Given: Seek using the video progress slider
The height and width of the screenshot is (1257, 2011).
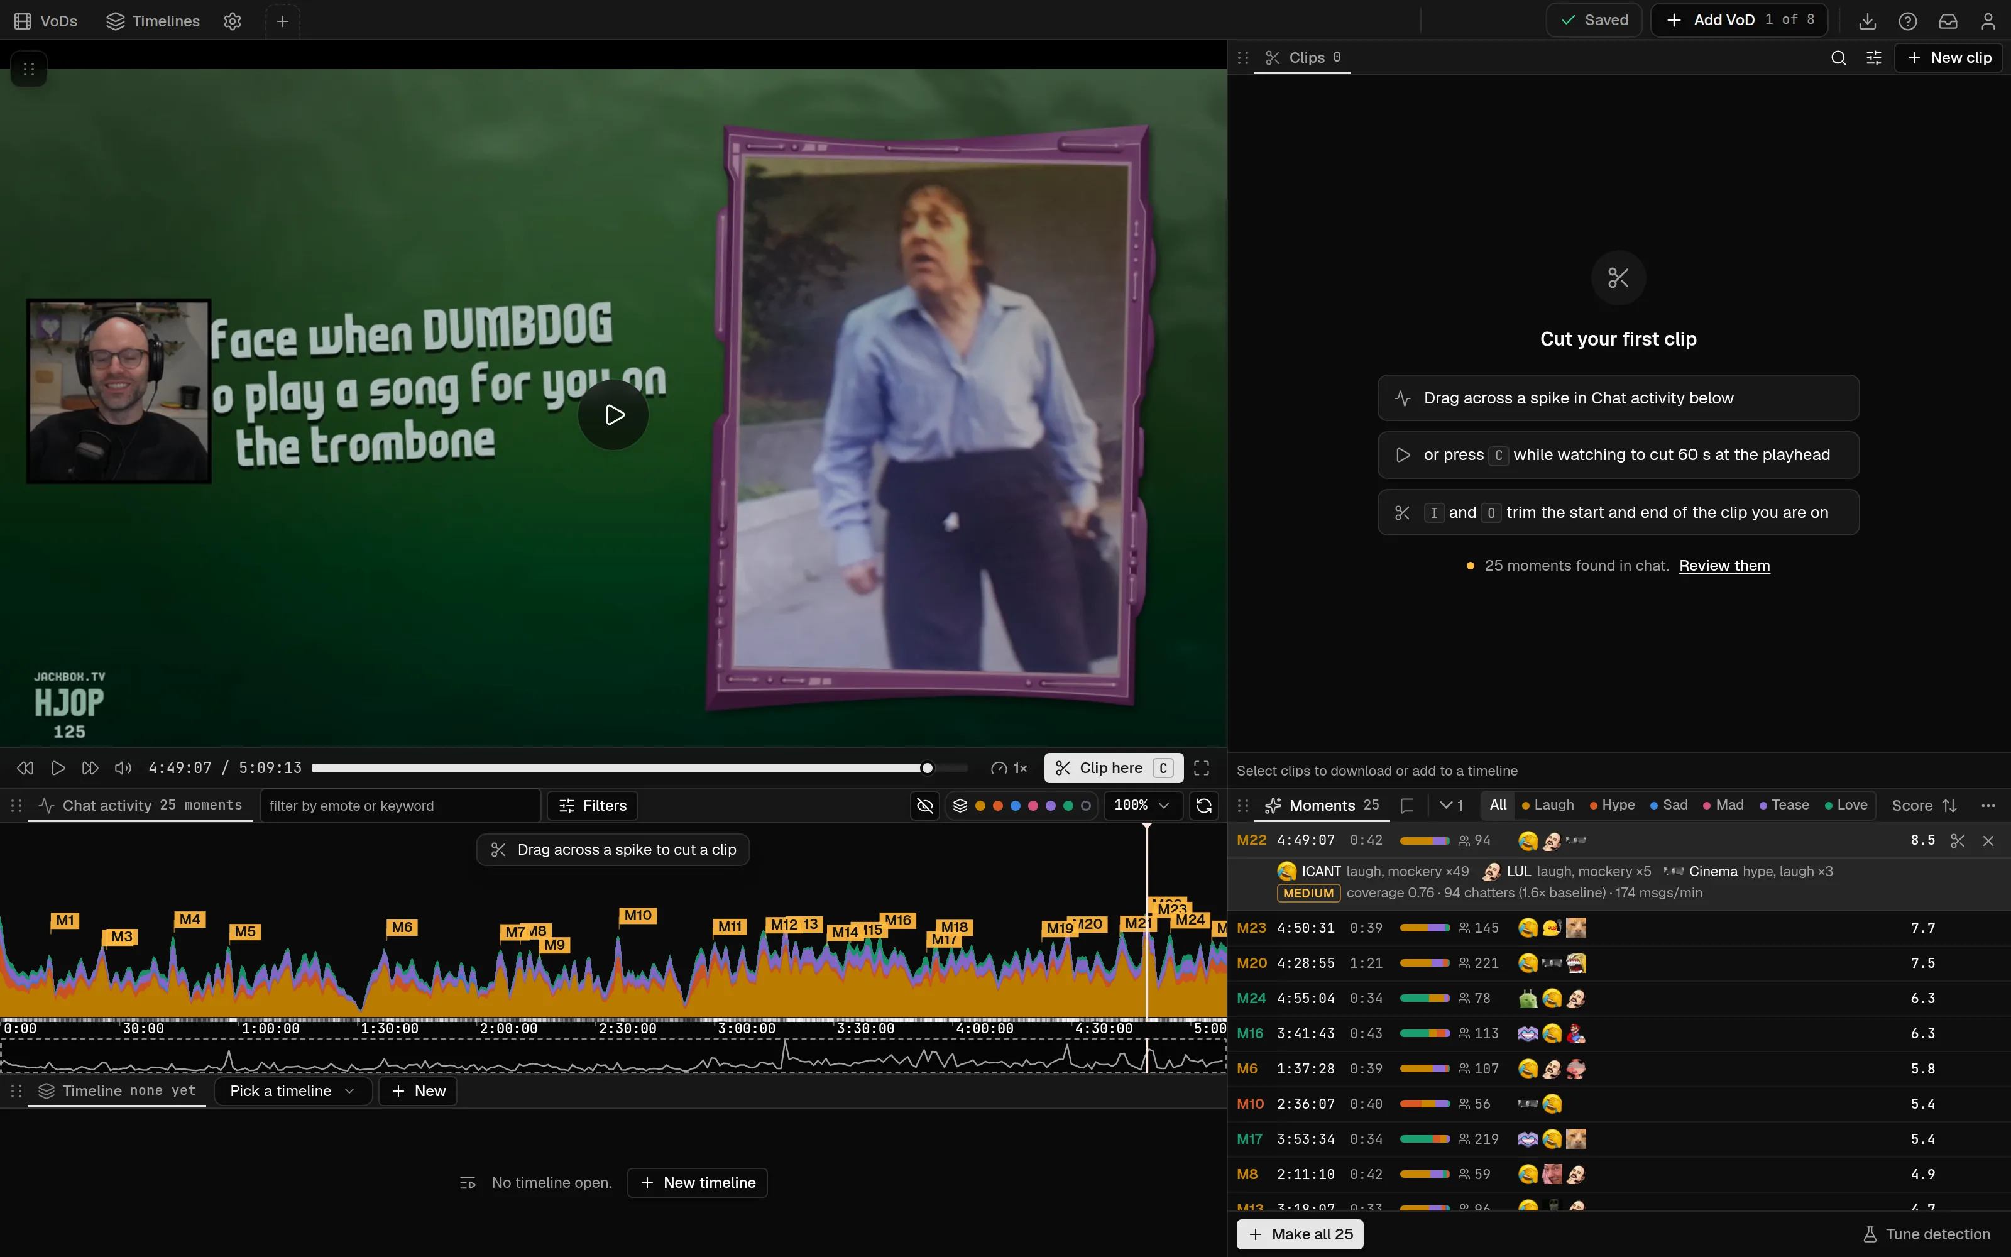Looking at the screenshot, I should [x=640, y=768].
